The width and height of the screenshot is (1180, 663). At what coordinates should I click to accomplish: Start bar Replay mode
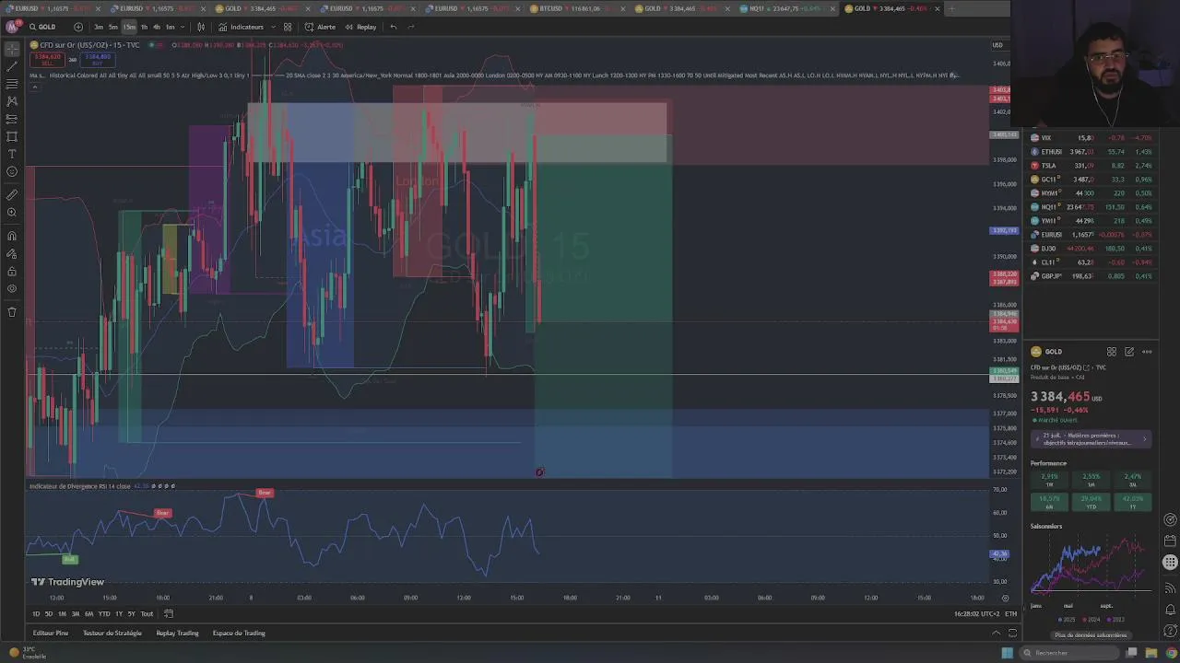[360, 27]
